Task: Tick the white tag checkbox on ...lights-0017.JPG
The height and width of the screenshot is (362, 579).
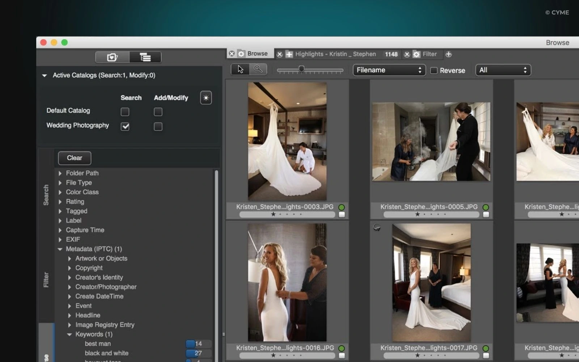Action: click(x=486, y=356)
